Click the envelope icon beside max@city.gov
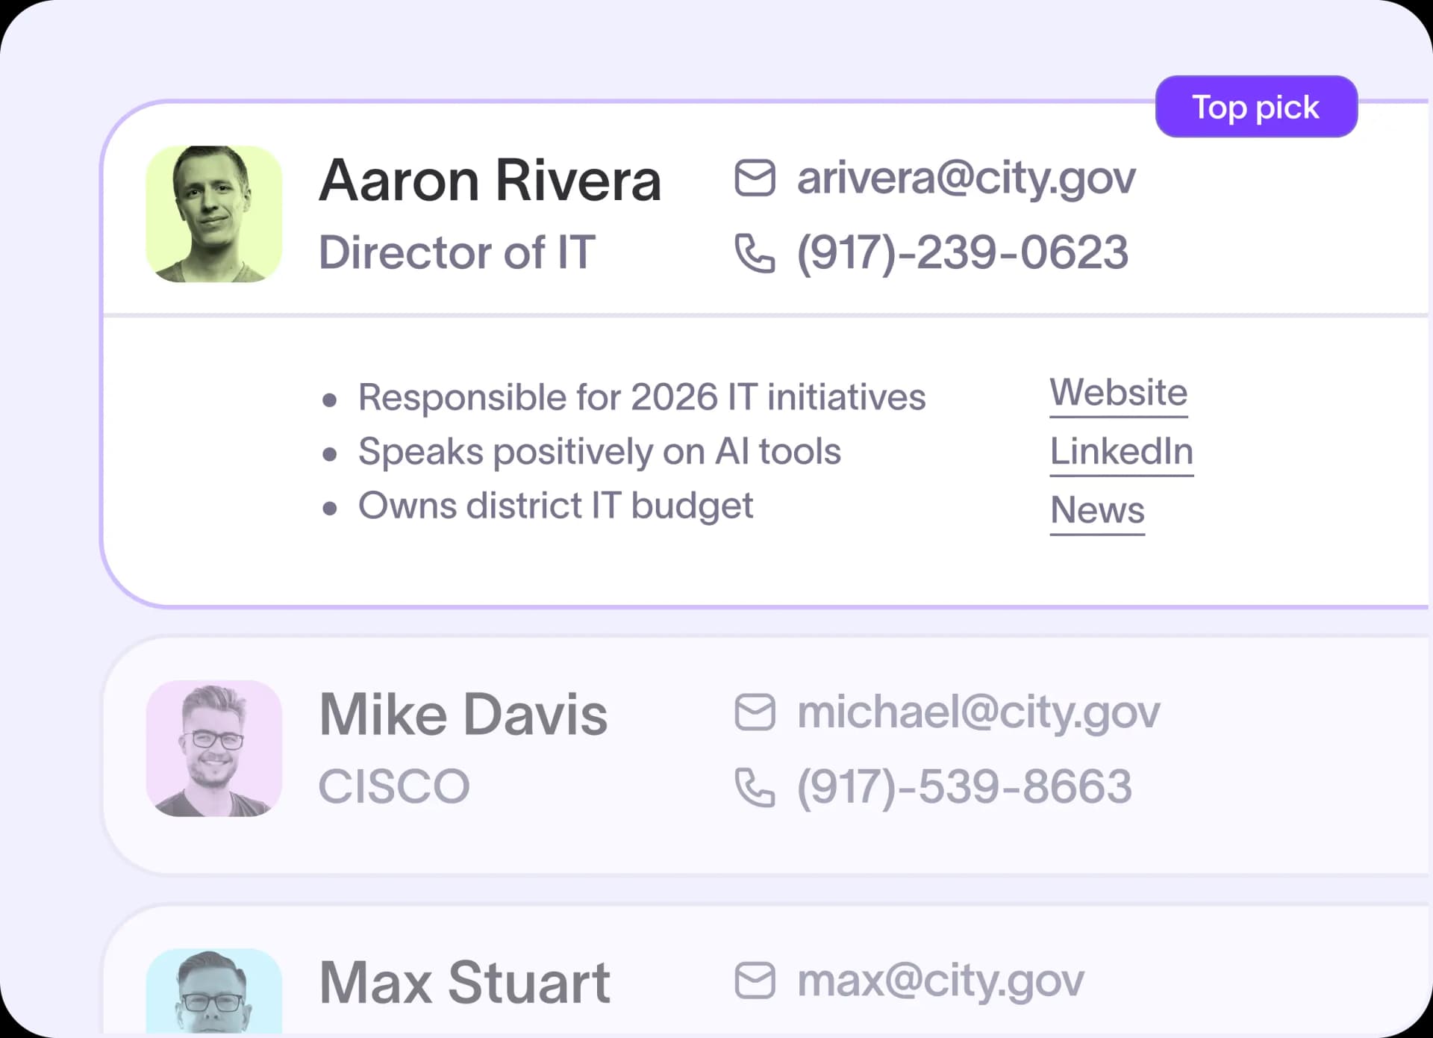1433x1038 pixels. pyautogui.click(x=755, y=980)
